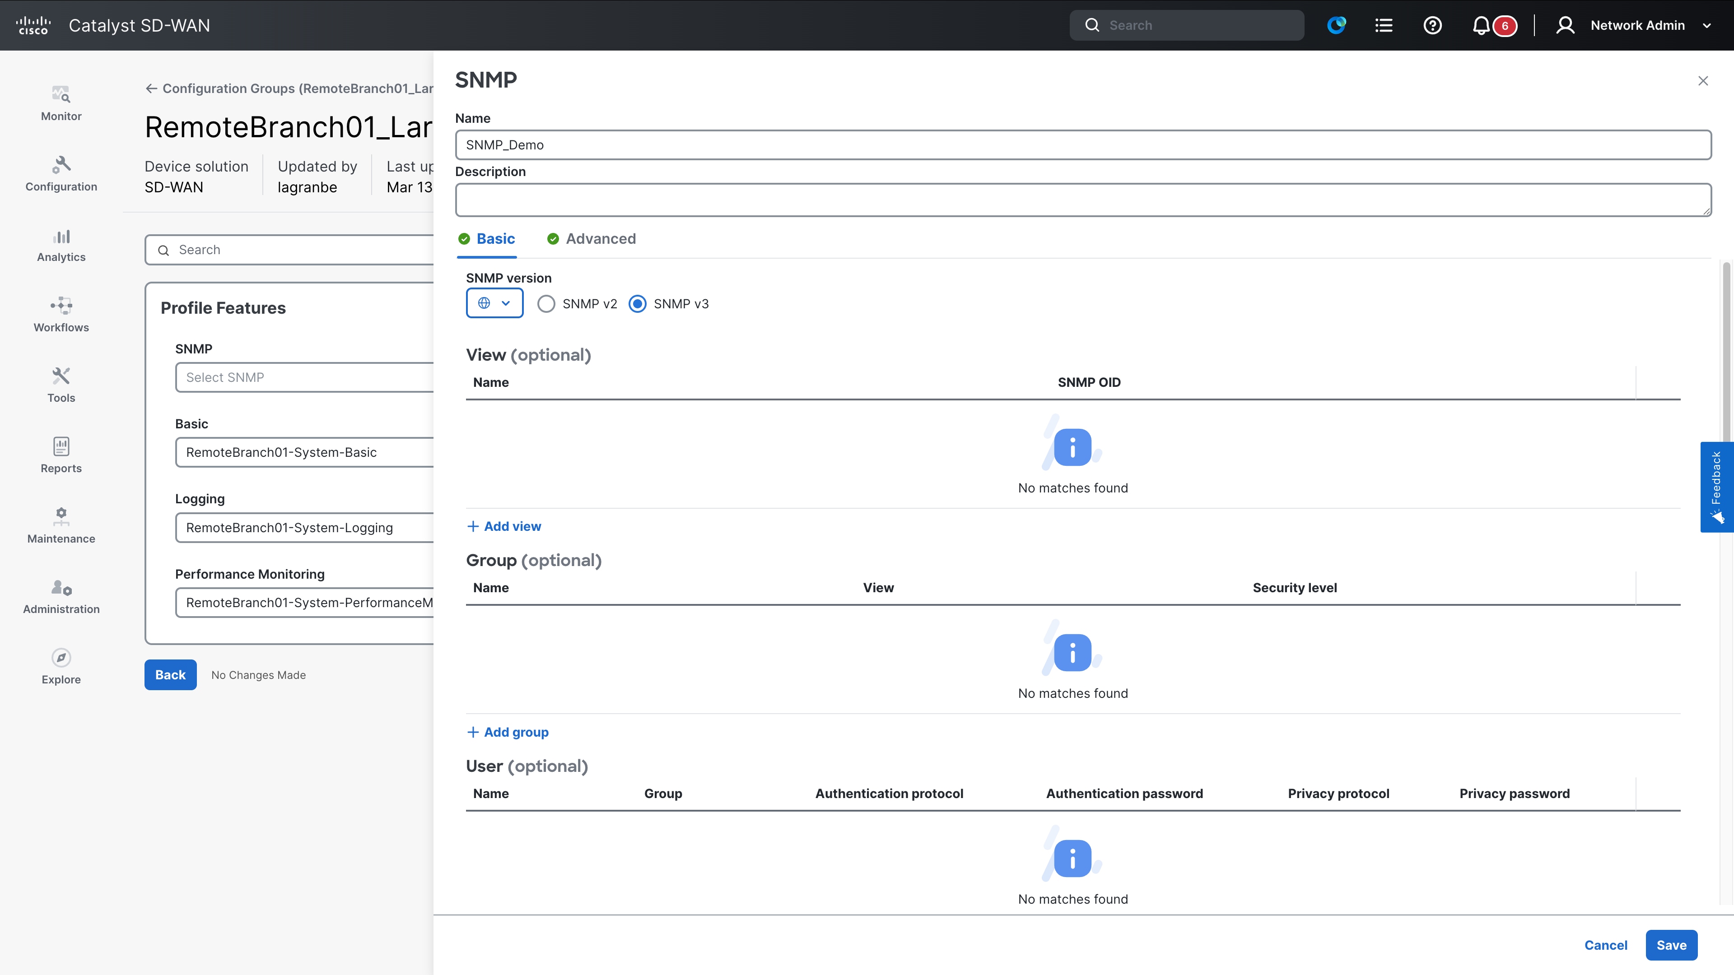Click the Add view link
The image size is (1734, 975).
pyautogui.click(x=504, y=526)
